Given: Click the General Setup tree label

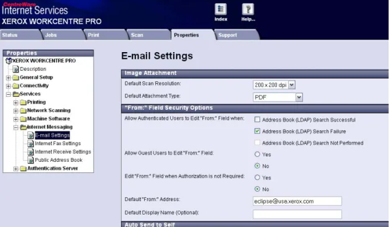Looking at the screenshot, I should tap(36, 78).
